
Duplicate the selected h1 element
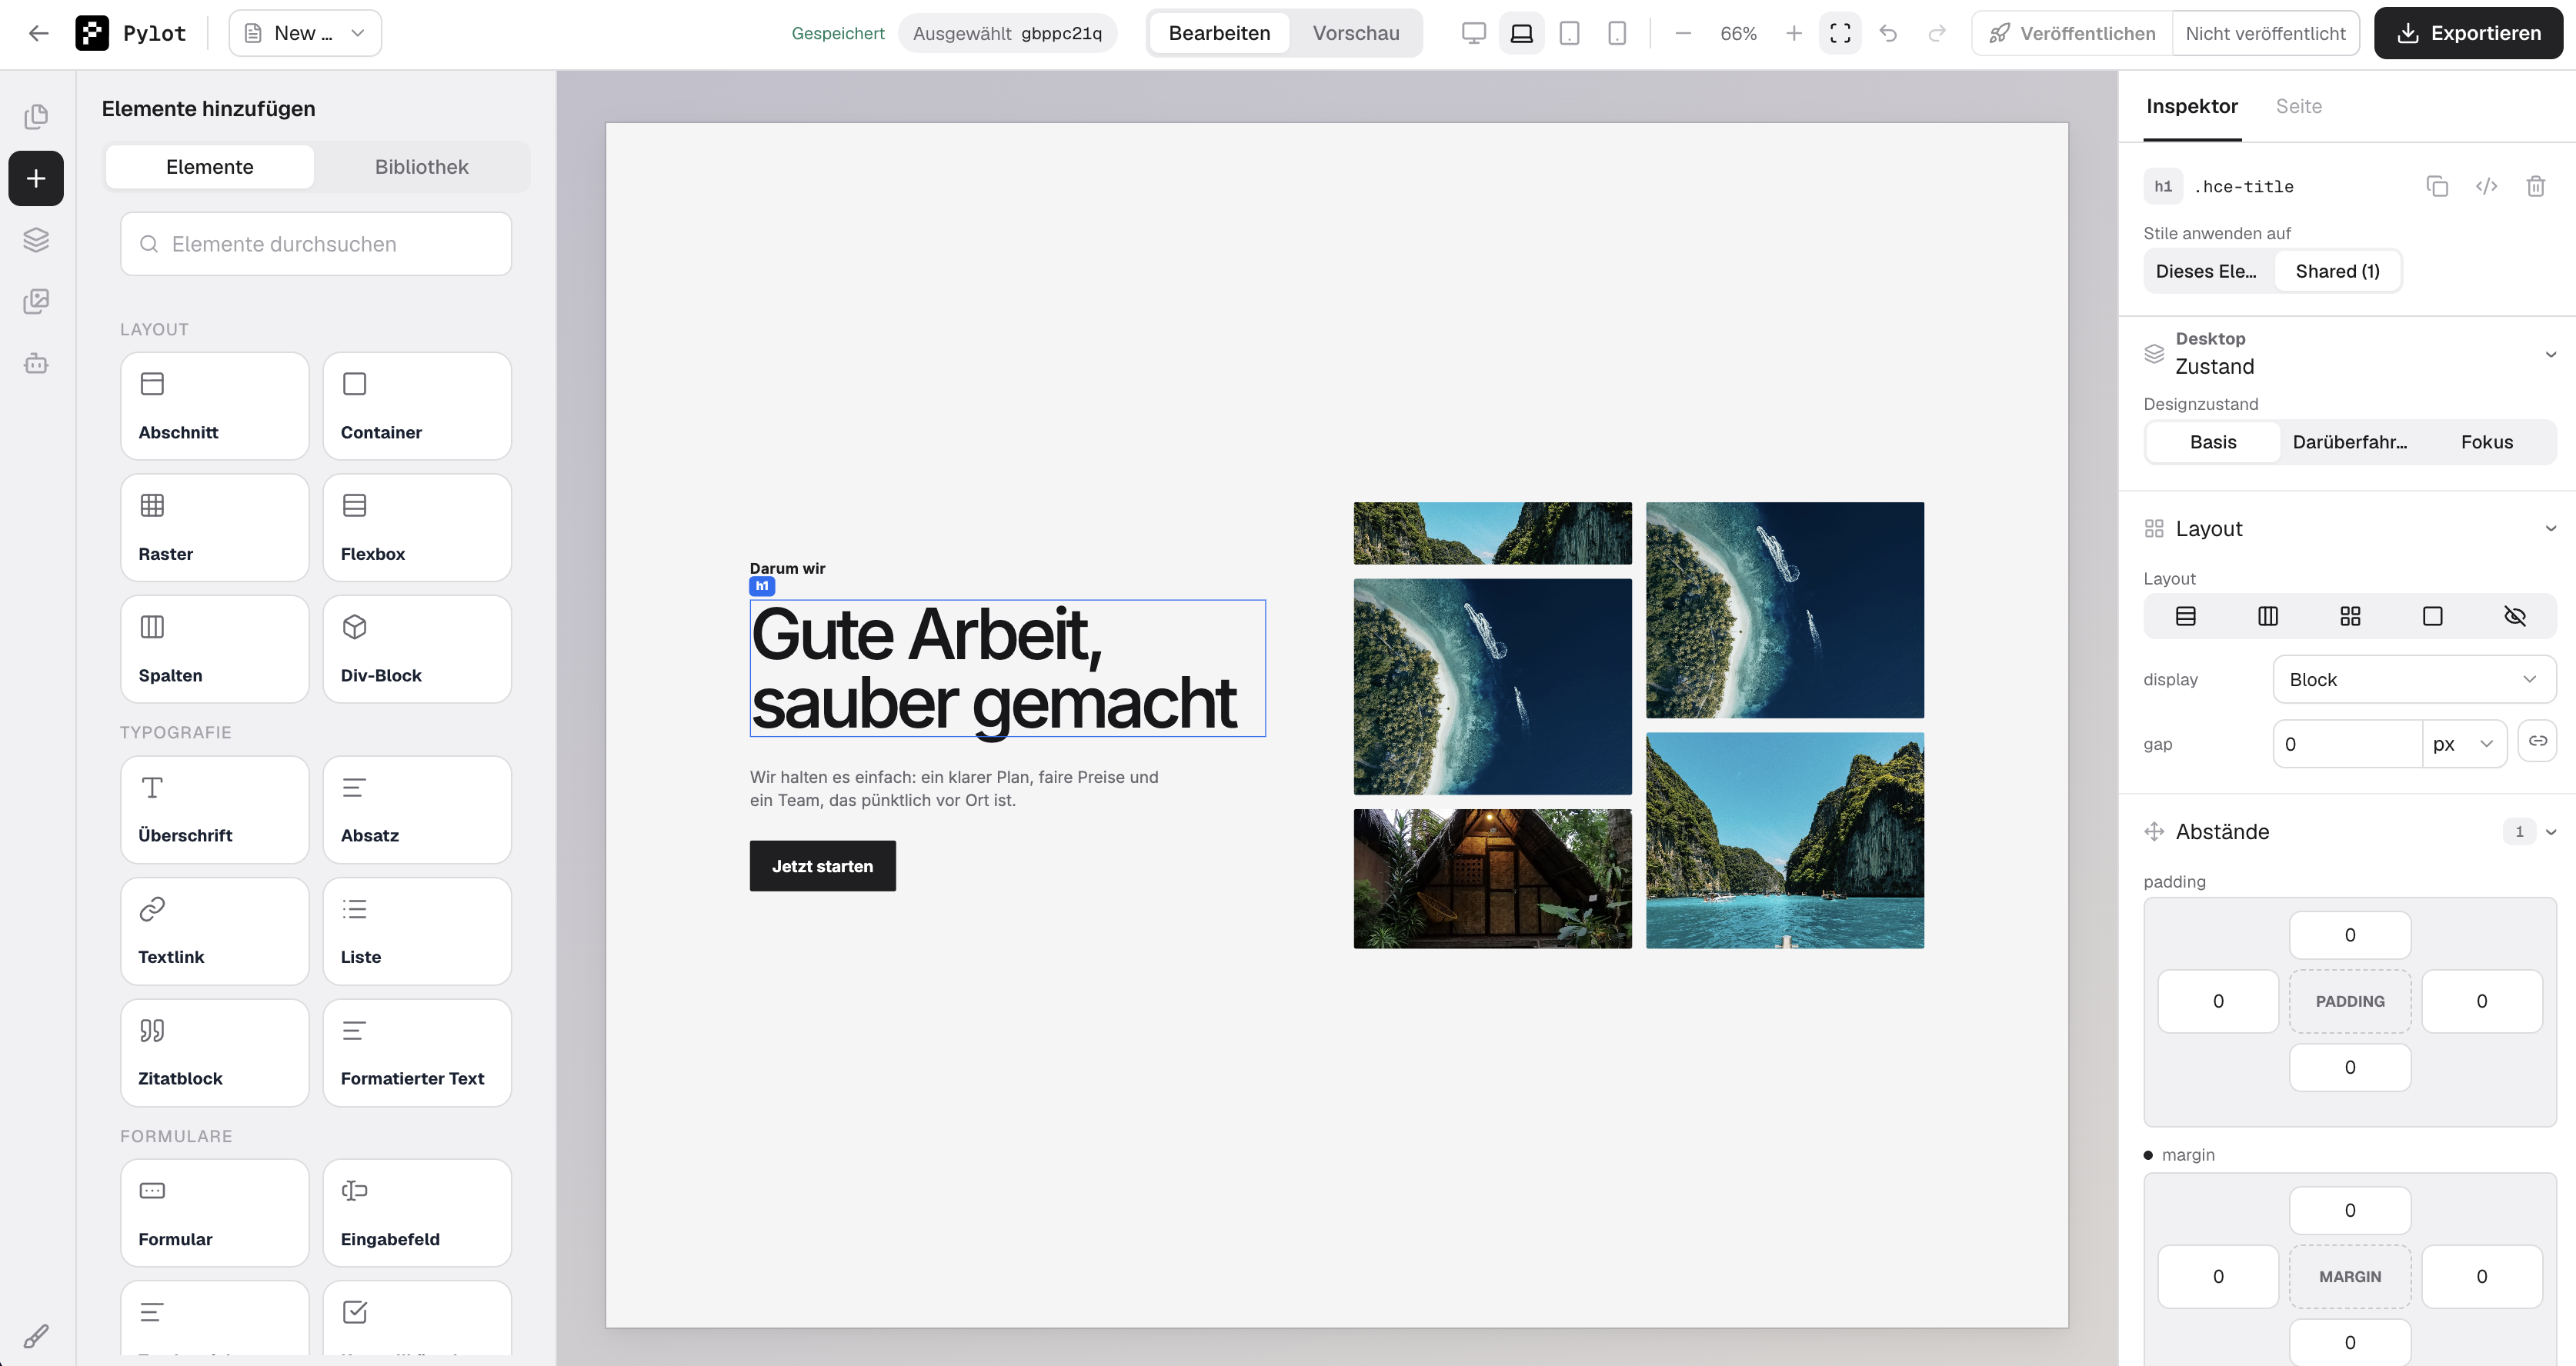point(2437,186)
